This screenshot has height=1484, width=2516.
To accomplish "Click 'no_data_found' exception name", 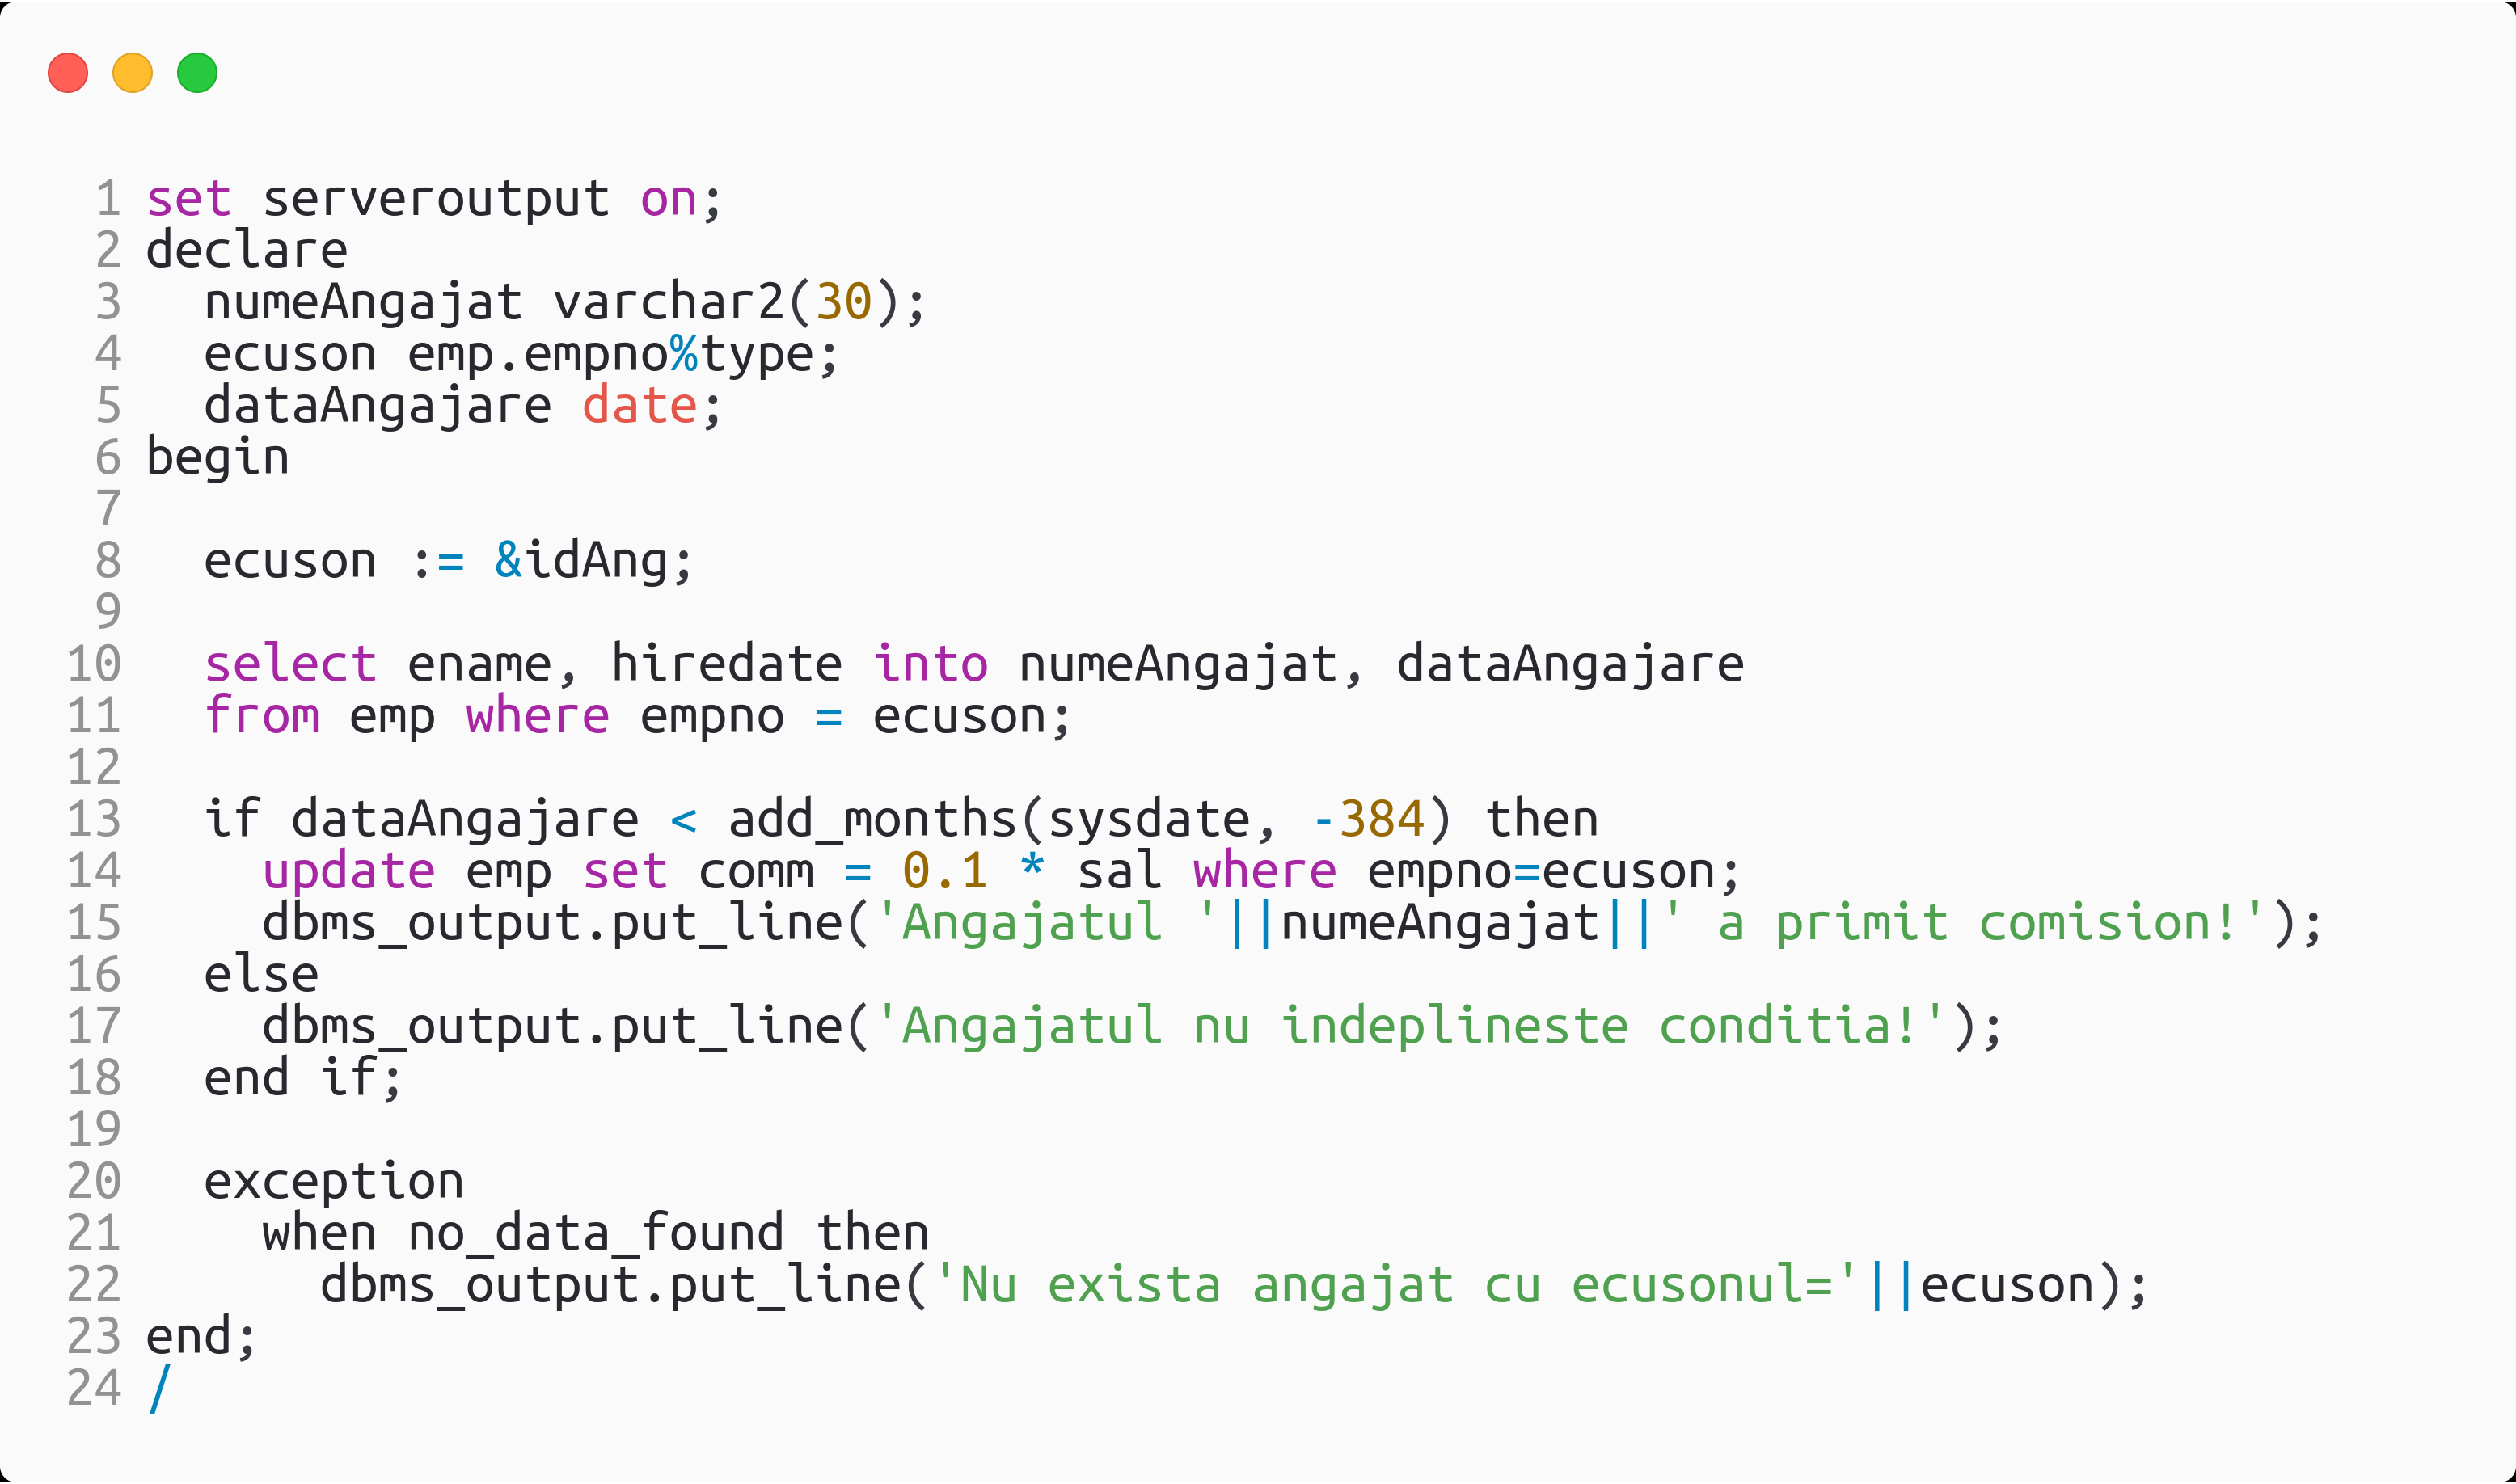I will tap(596, 1233).
